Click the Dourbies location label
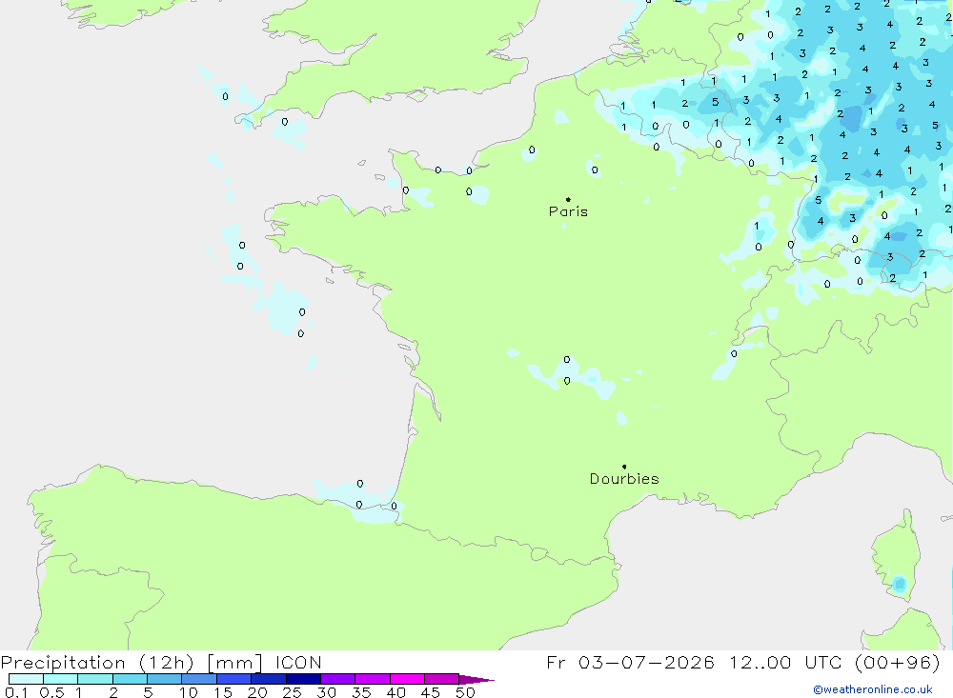The width and height of the screenshot is (953, 698). pos(624,479)
